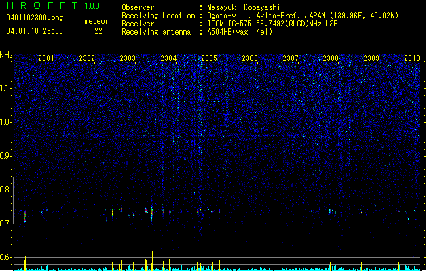The height and width of the screenshot is (271, 427).
Task: Click the strong meteor echo before 2301
Action: [25, 216]
